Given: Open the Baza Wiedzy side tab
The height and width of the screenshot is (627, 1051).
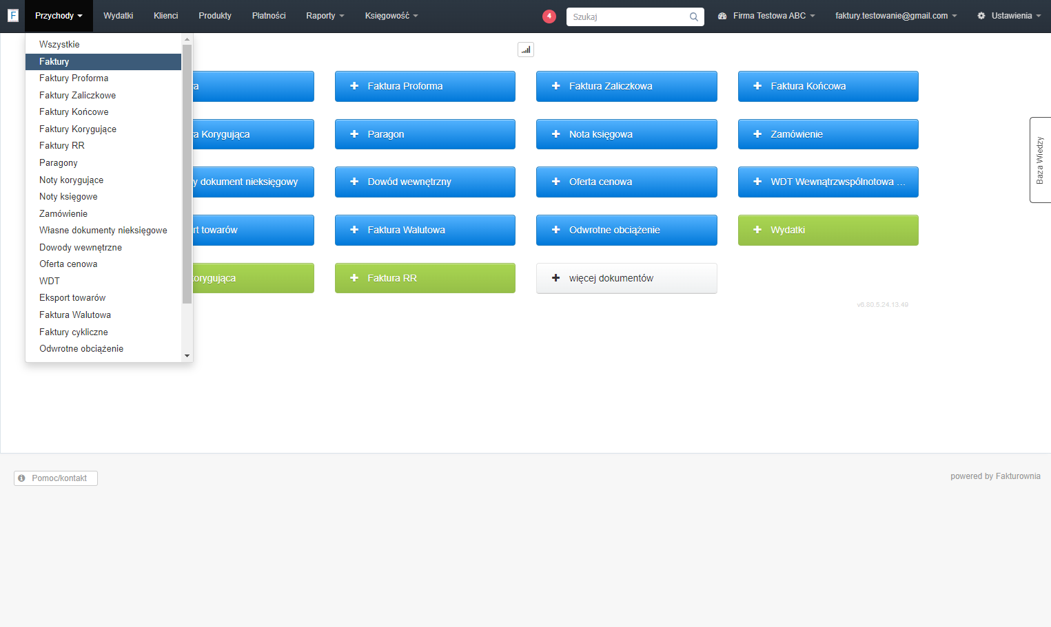Looking at the screenshot, I should tap(1040, 160).
